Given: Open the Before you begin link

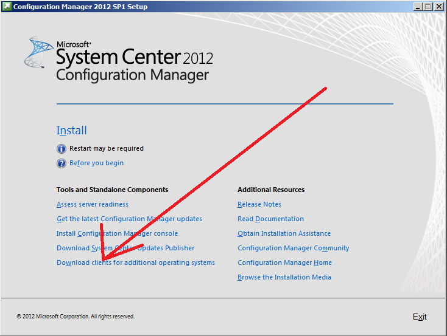Looking at the screenshot, I should click(96, 163).
